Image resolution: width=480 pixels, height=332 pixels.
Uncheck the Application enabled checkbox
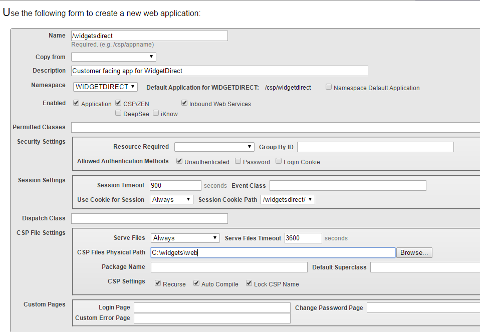[76, 103]
